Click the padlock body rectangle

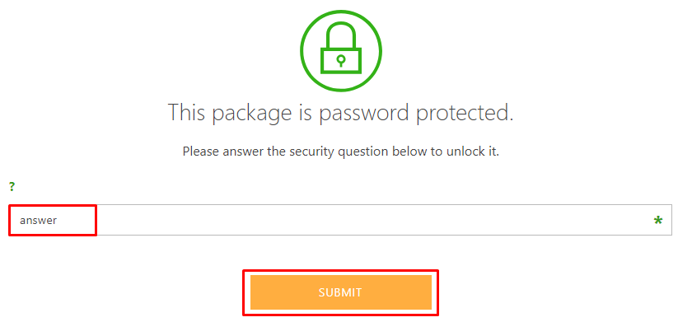click(x=341, y=60)
